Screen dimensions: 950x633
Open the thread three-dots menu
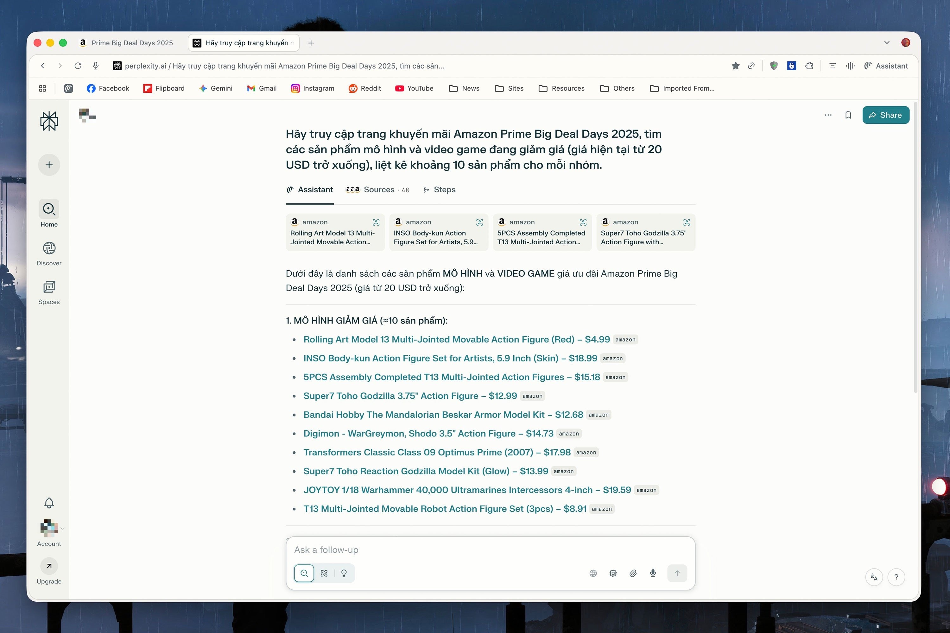(828, 115)
